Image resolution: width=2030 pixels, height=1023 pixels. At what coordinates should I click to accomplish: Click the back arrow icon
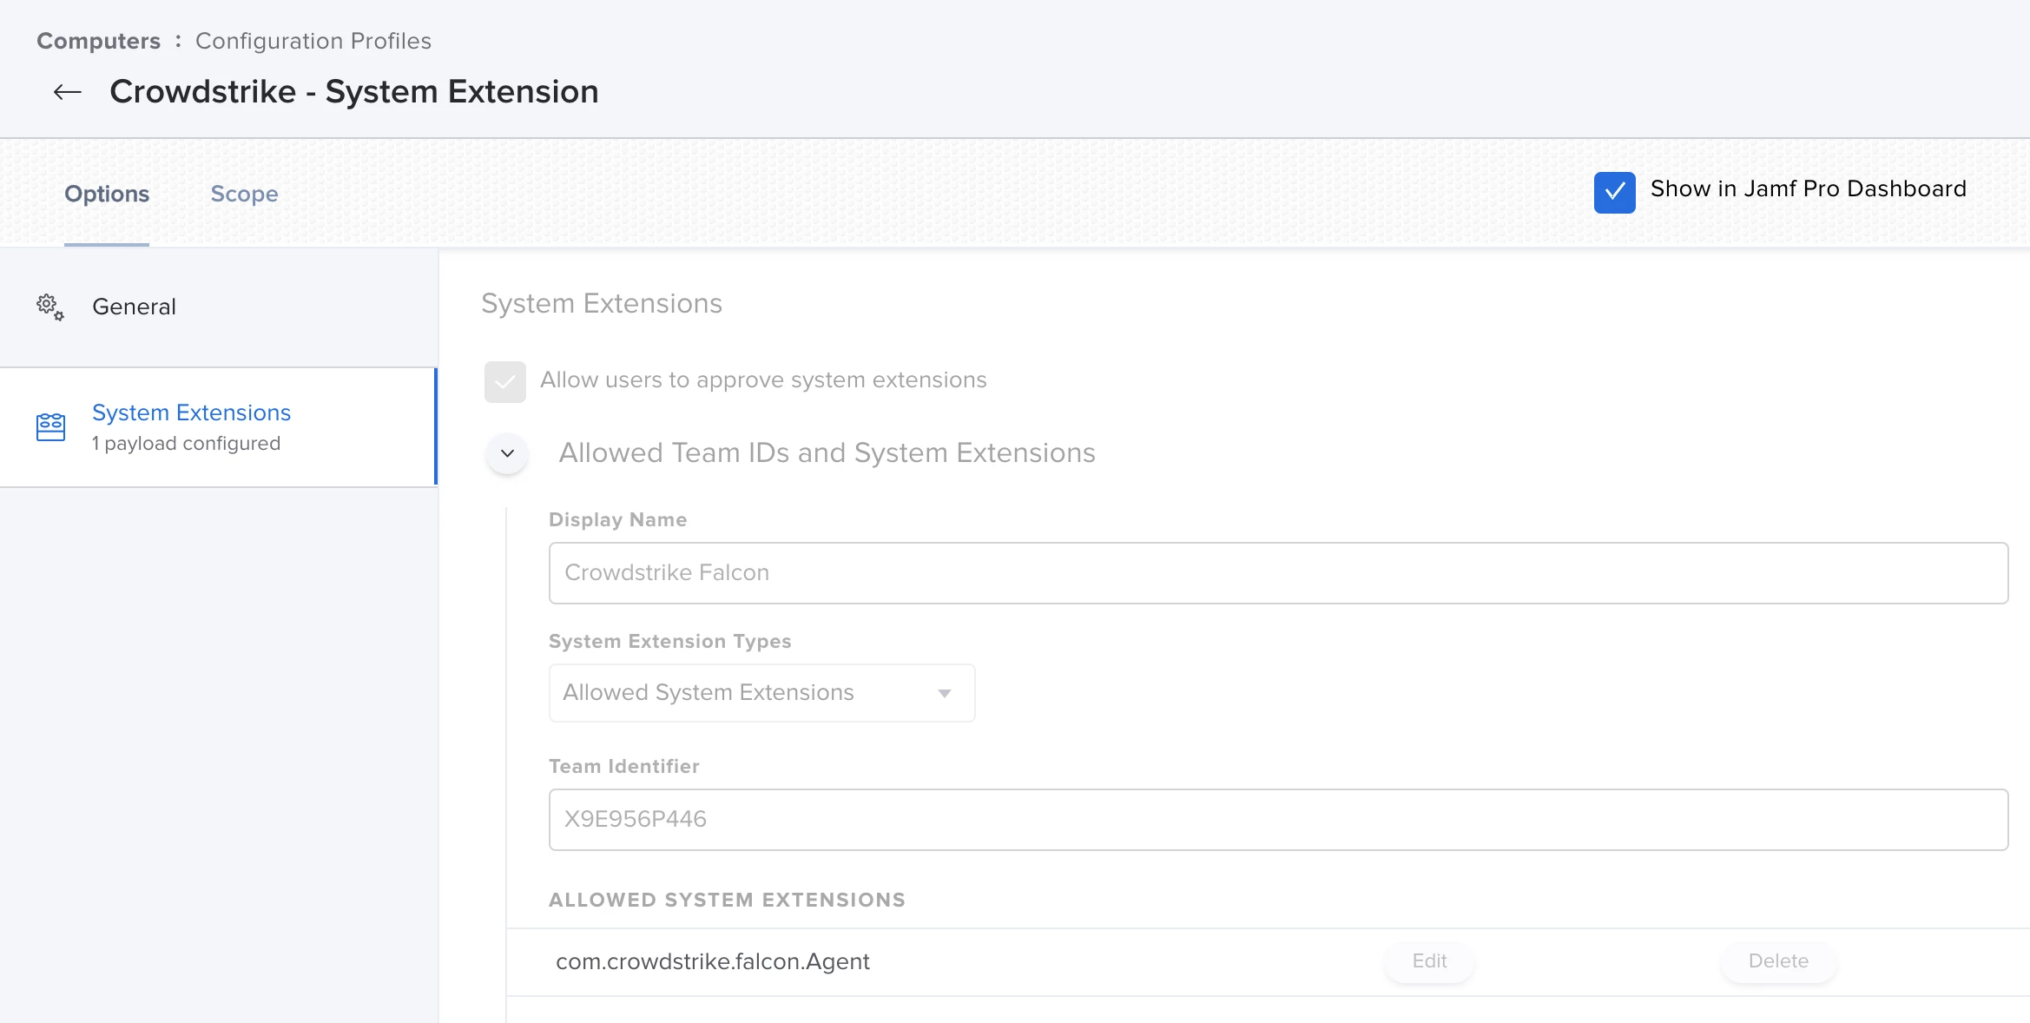67,92
